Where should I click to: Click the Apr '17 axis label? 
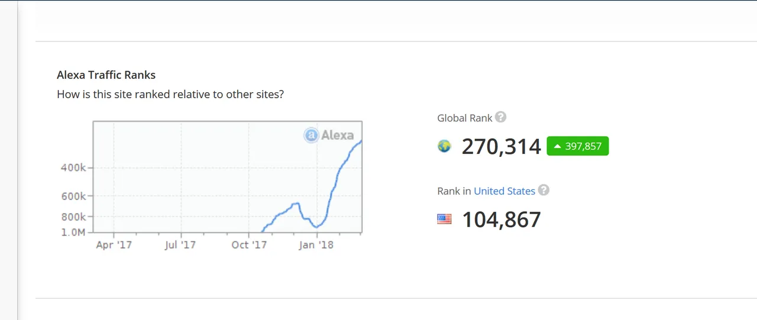click(114, 245)
